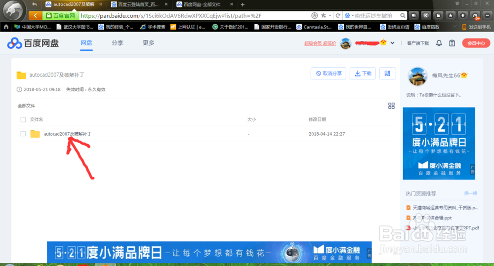Open the autocad2007及破解补丁 folder name
Image resolution: width=494 pixels, height=266 pixels.
(68, 134)
